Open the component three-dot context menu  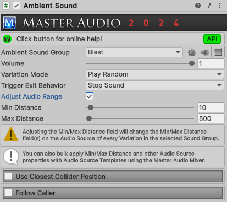[x=220, y=6]
